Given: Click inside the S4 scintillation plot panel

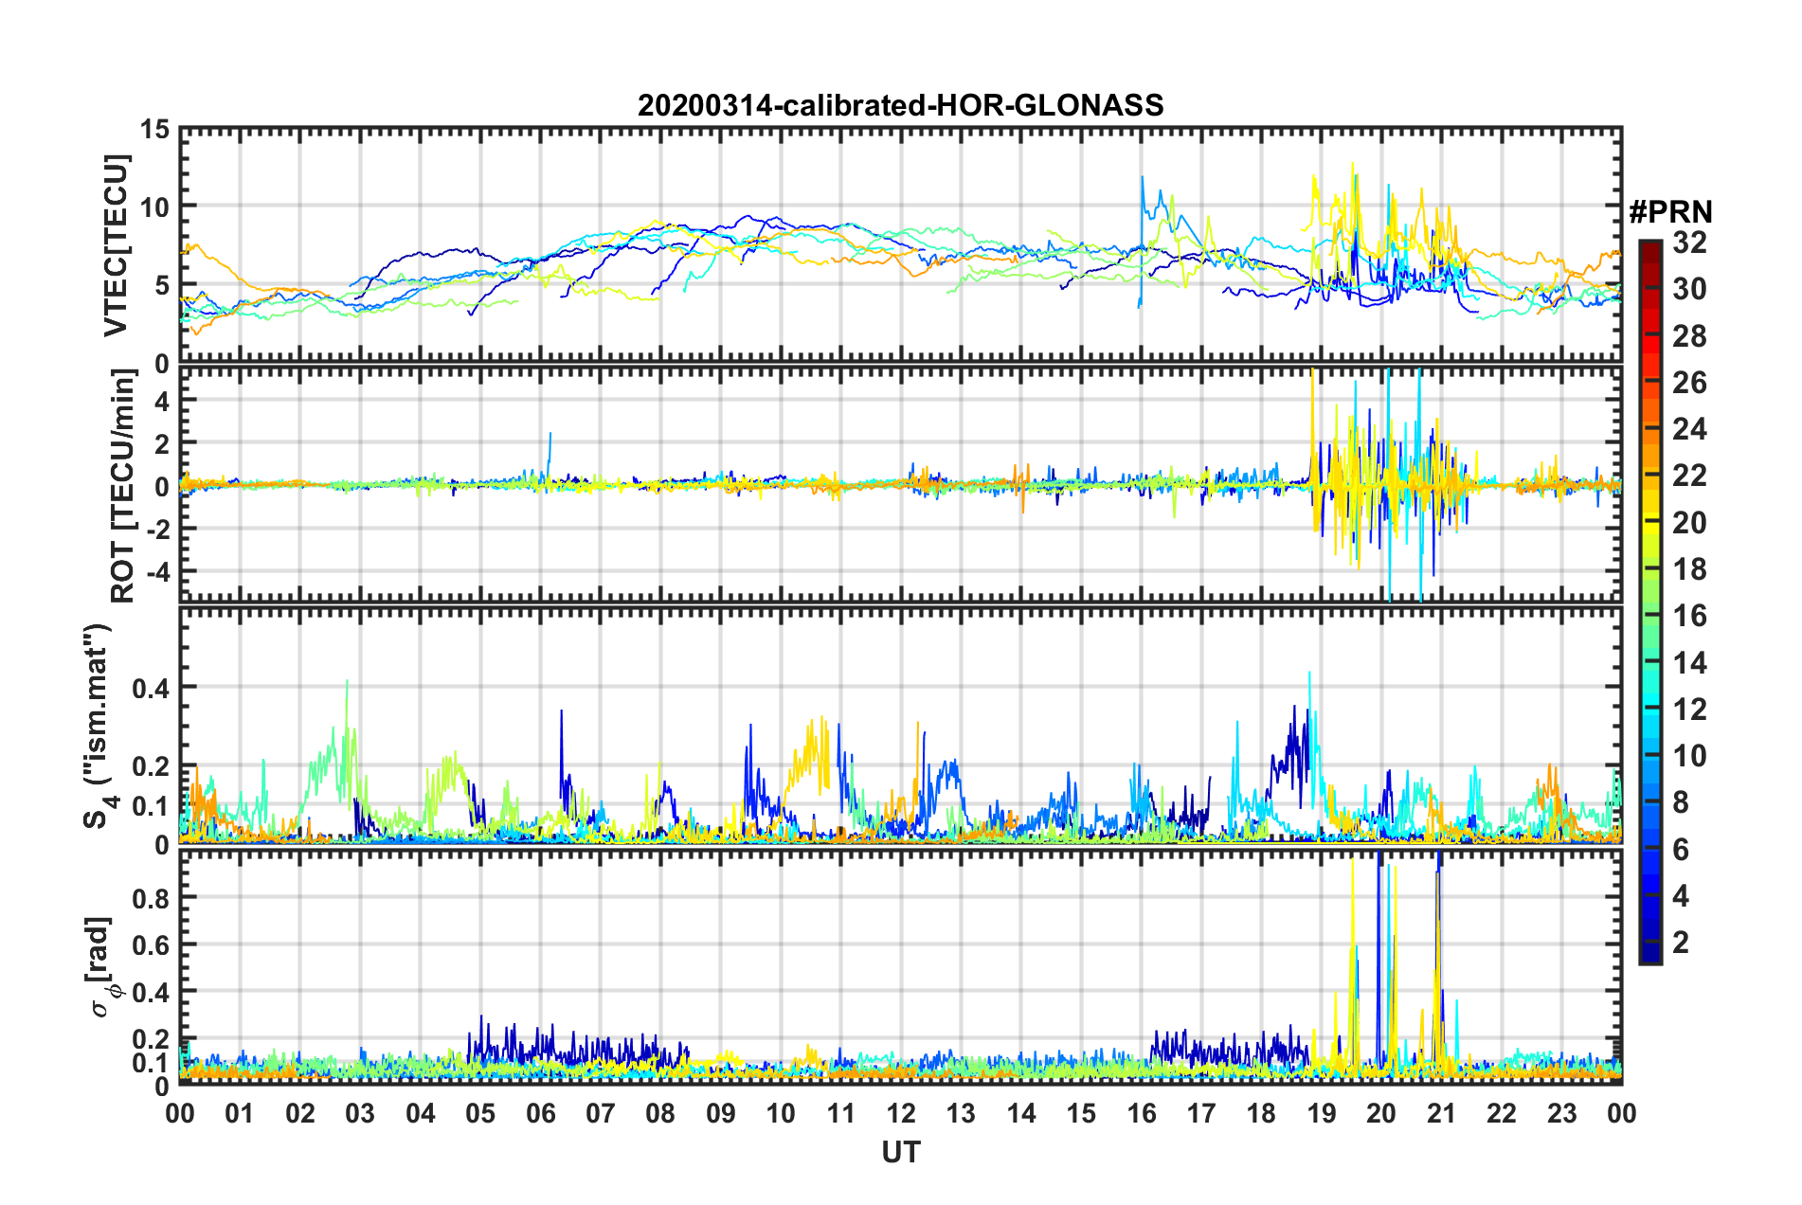Looking at the screenshot, I should click(x=900, y=725).
